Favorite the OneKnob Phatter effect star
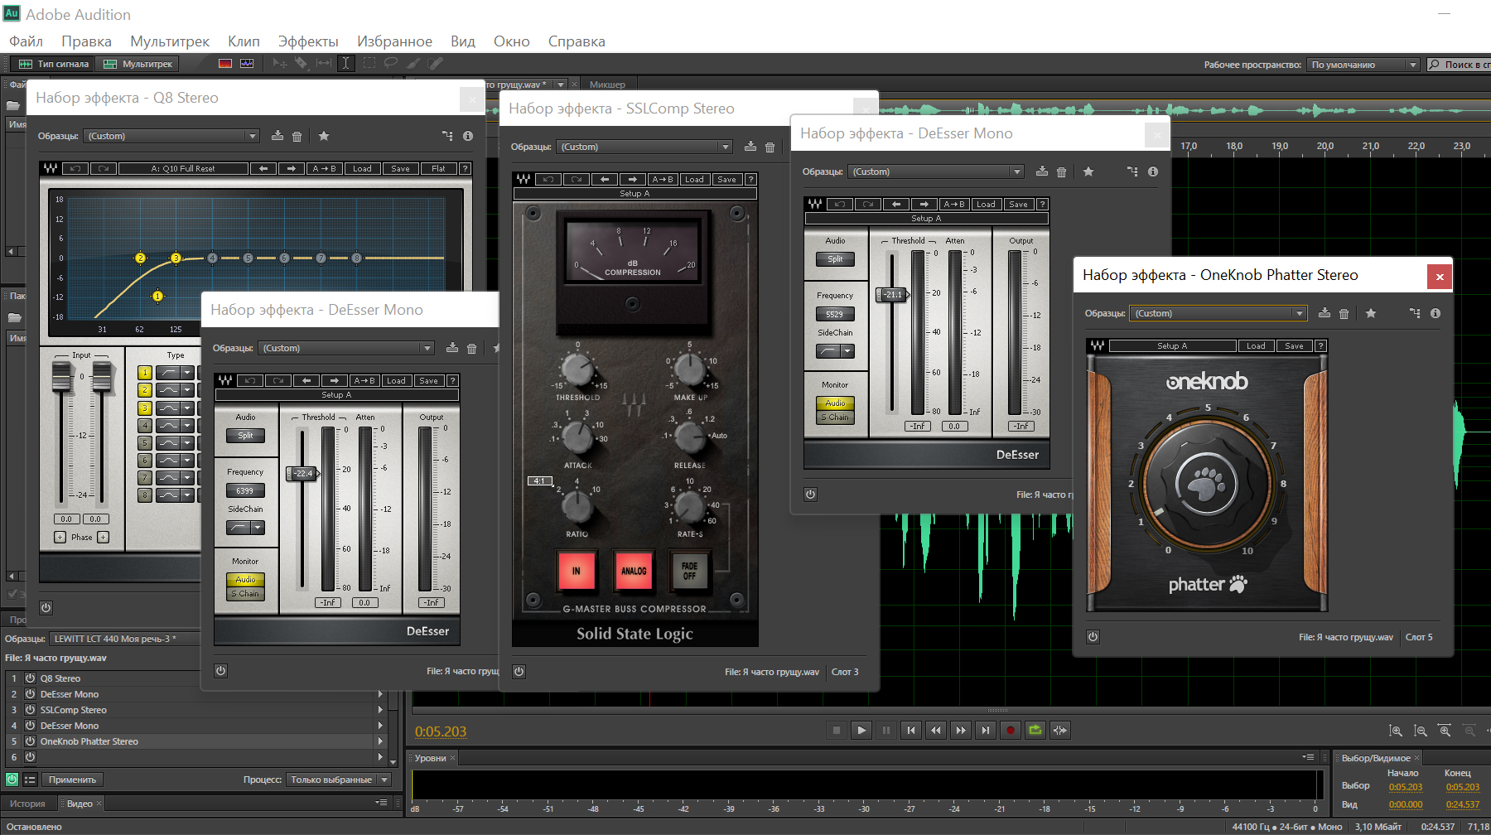This screenshot has height=835, width=1491. (x=1371, y=313)
